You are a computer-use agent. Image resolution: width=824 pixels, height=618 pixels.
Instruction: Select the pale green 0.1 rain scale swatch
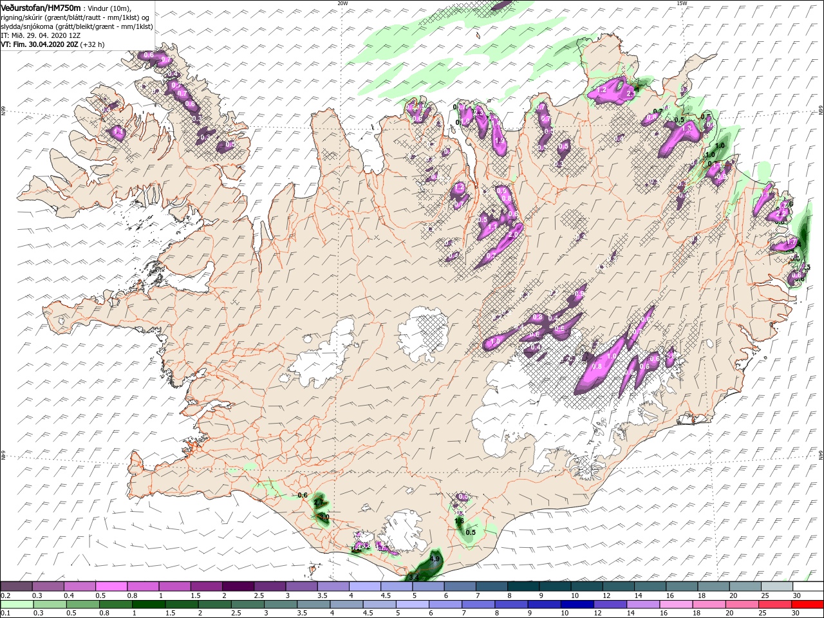(17, 604)
